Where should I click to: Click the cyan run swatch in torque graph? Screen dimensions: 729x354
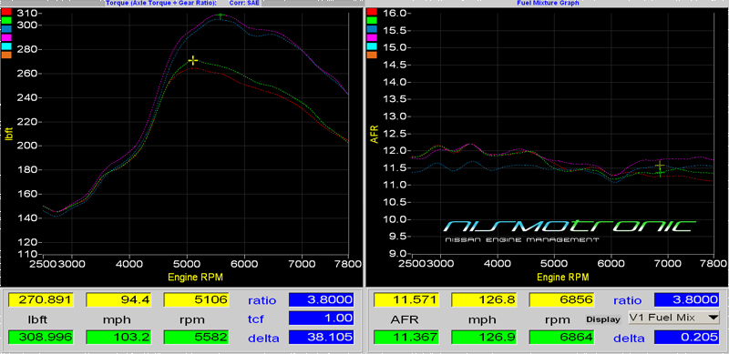pos(6,46)
